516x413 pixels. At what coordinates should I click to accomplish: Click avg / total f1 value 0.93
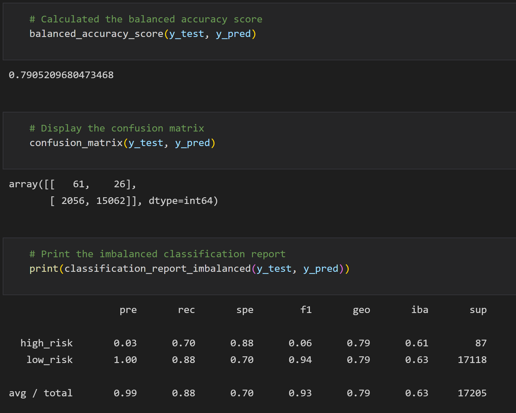[300, 393]
